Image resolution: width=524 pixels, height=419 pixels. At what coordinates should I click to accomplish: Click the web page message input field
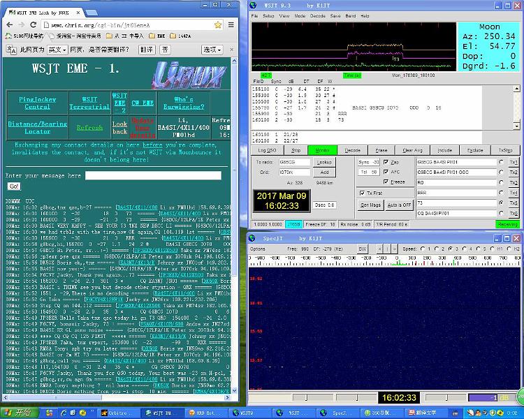[154, 176]
